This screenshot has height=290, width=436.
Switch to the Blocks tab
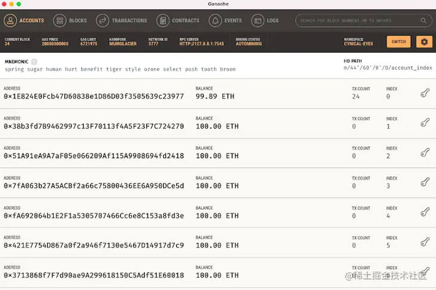70,20
